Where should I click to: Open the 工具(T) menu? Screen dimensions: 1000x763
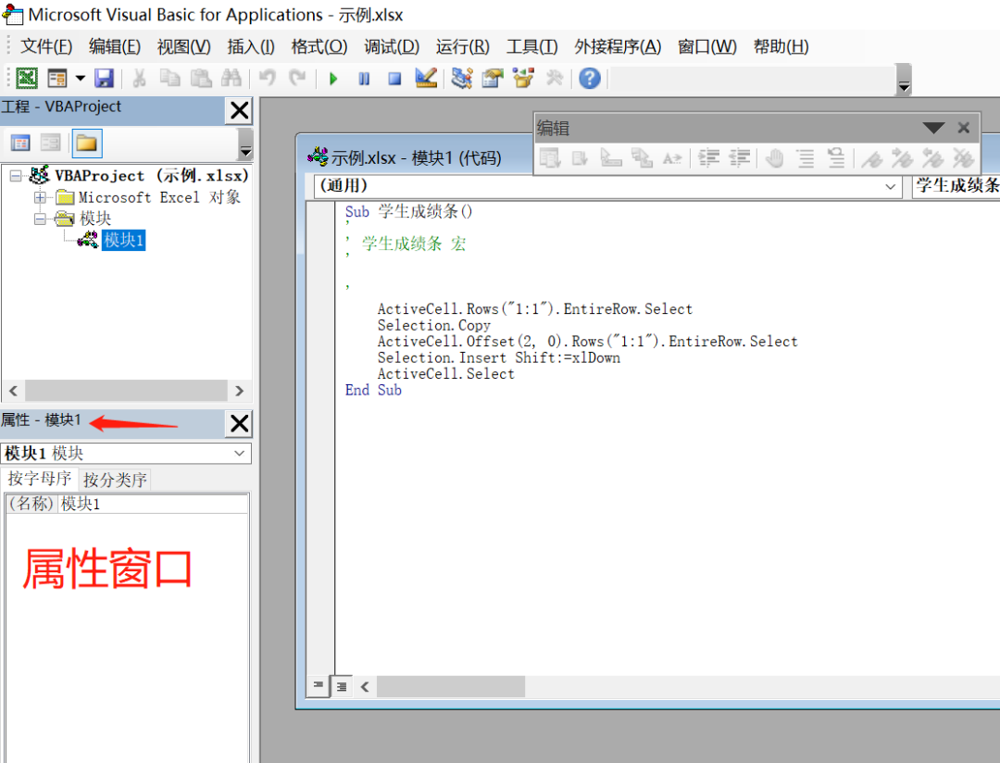click(531, 46)
